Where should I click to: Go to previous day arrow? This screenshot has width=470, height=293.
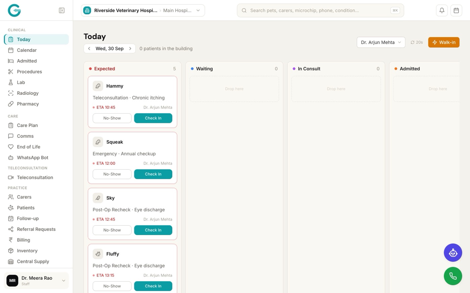click(89, 49)
